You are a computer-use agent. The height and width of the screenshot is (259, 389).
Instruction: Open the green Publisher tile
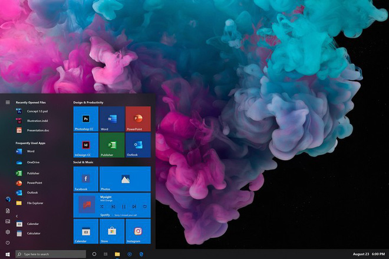112,145
